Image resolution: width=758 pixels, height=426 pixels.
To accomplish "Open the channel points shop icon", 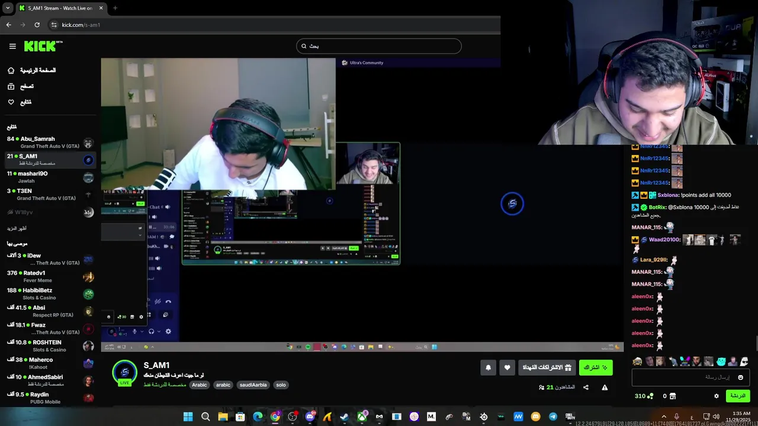I will click(x=673, y=396).
